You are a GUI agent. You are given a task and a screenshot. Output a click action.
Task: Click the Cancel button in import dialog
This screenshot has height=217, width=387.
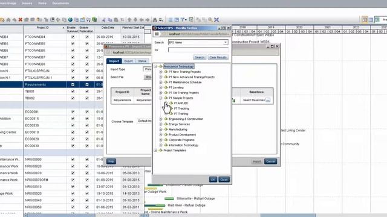coord(270,162)
